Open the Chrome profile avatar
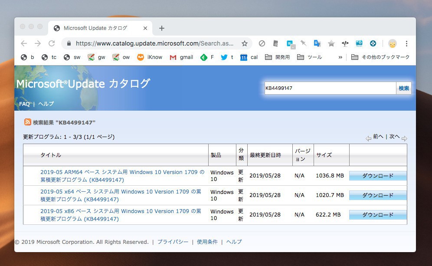The width and height of the screenshot is (432, 266). coord(392,43)
